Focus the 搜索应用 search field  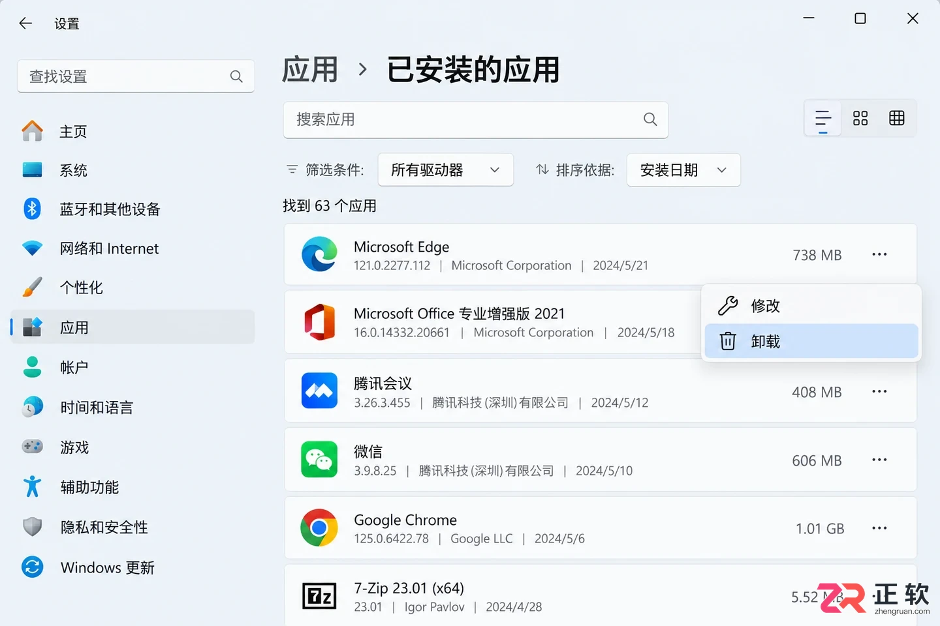point(476,119)
